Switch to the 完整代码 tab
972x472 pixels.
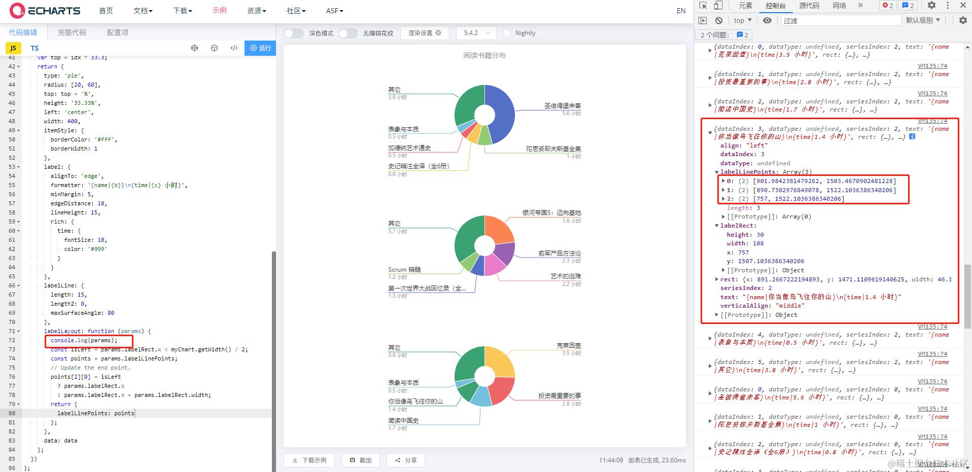tap(72, 32)
